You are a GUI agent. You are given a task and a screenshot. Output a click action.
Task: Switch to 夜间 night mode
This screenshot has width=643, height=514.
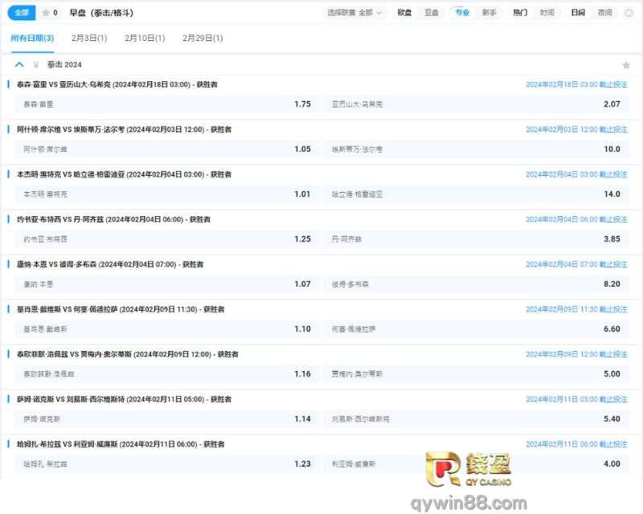point(604,13)
